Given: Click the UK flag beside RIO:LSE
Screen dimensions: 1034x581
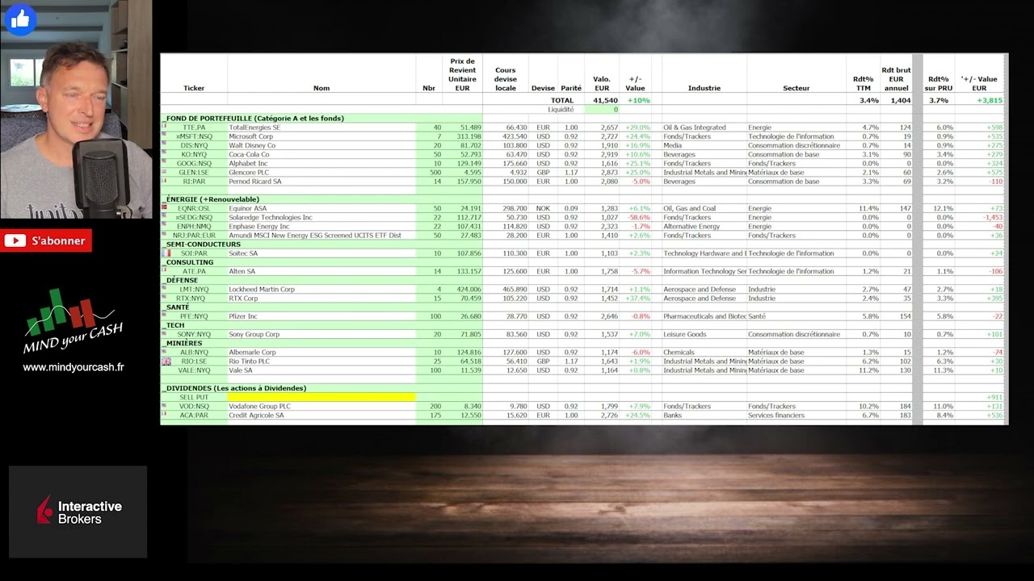Looking at the screenshot, I should click(166, 362).
